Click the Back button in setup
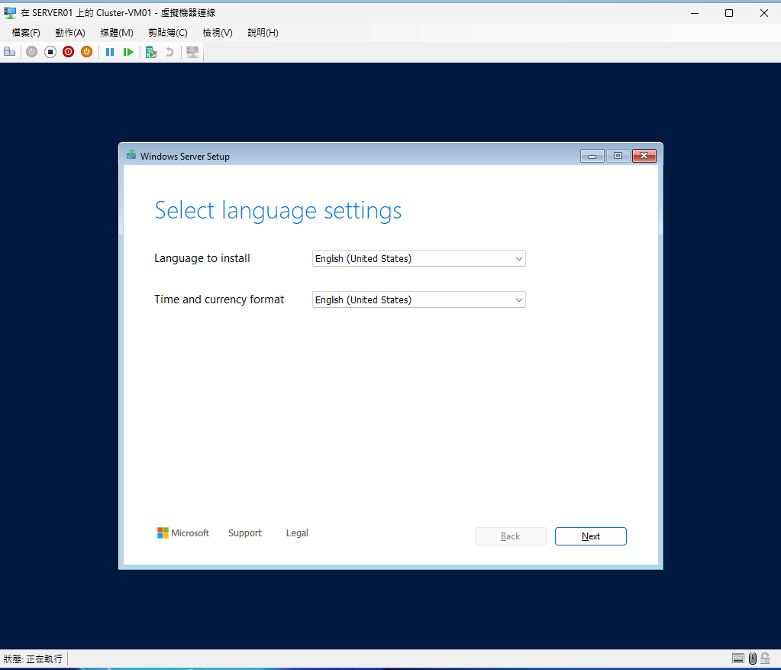Viewport: 781px width, 670px height. pos(511,536)
